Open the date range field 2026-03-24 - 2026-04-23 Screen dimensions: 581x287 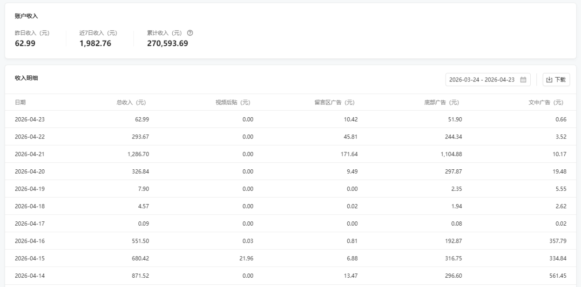click(482, 80)
